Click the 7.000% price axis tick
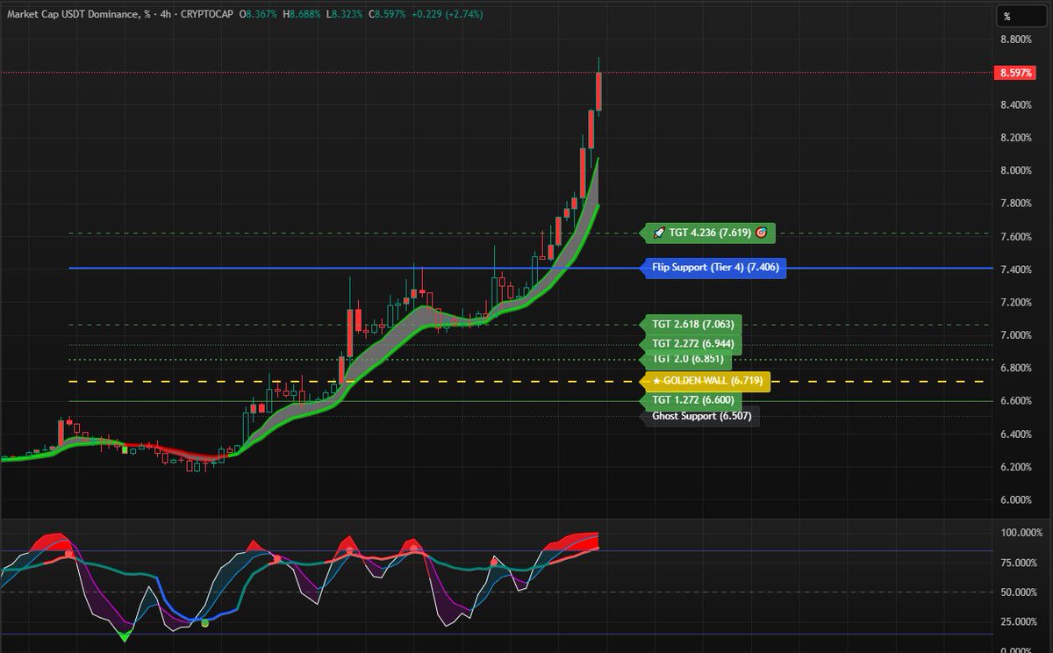This screenshot has width=1053, height=653. (x=1014, y=335)
